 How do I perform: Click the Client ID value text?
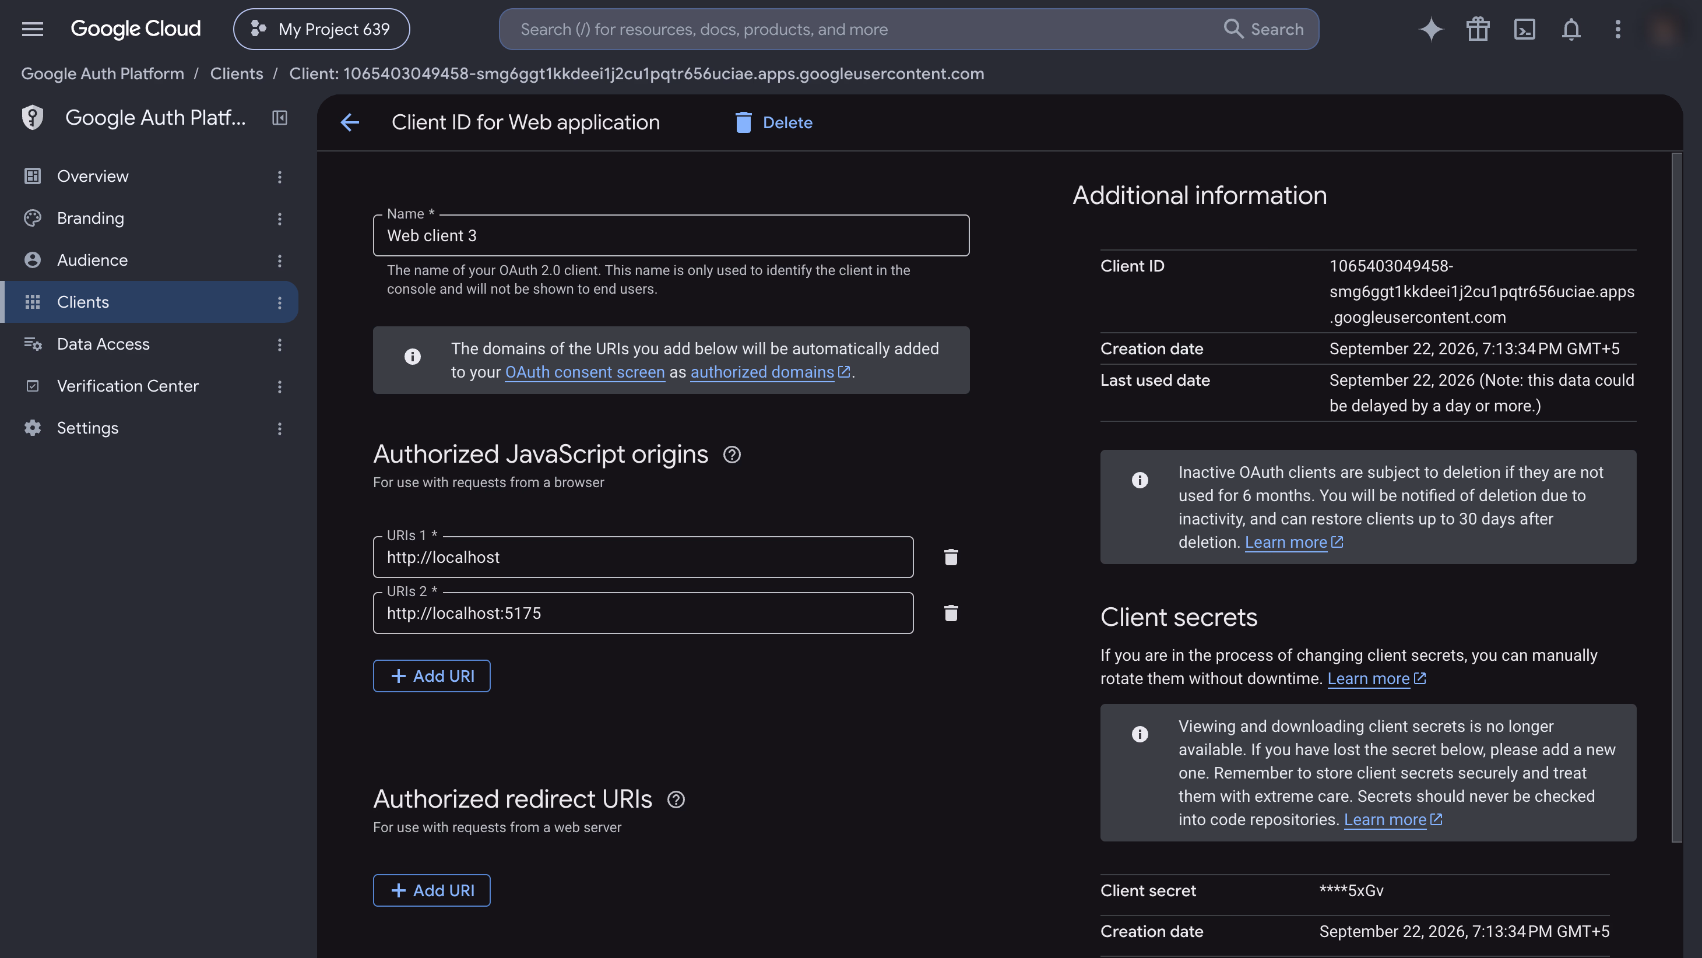[1481, 291]
